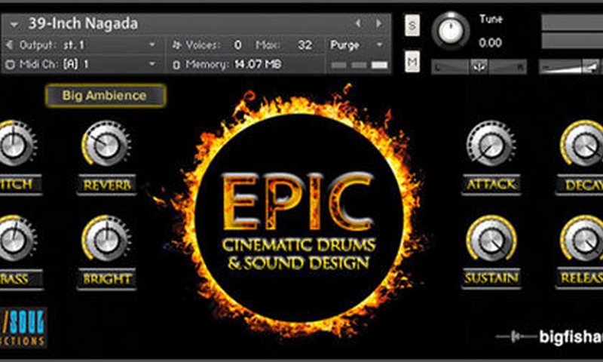Toggle the Solo (S) button

point(412,23)
